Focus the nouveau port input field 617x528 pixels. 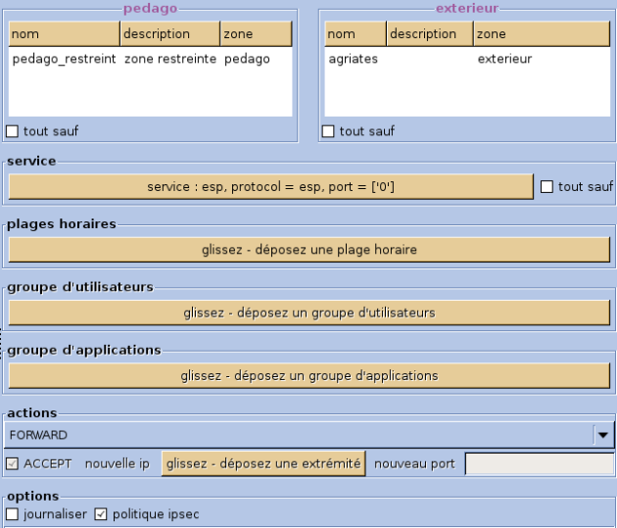pos(540,464)
